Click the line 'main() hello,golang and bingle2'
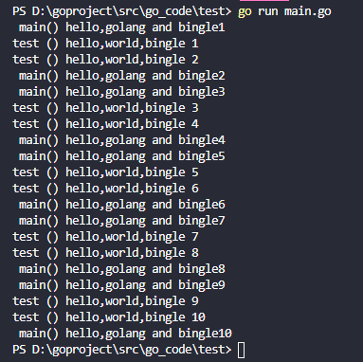The image size is (363, 362). pyautogui.click(x=121, y=76)
